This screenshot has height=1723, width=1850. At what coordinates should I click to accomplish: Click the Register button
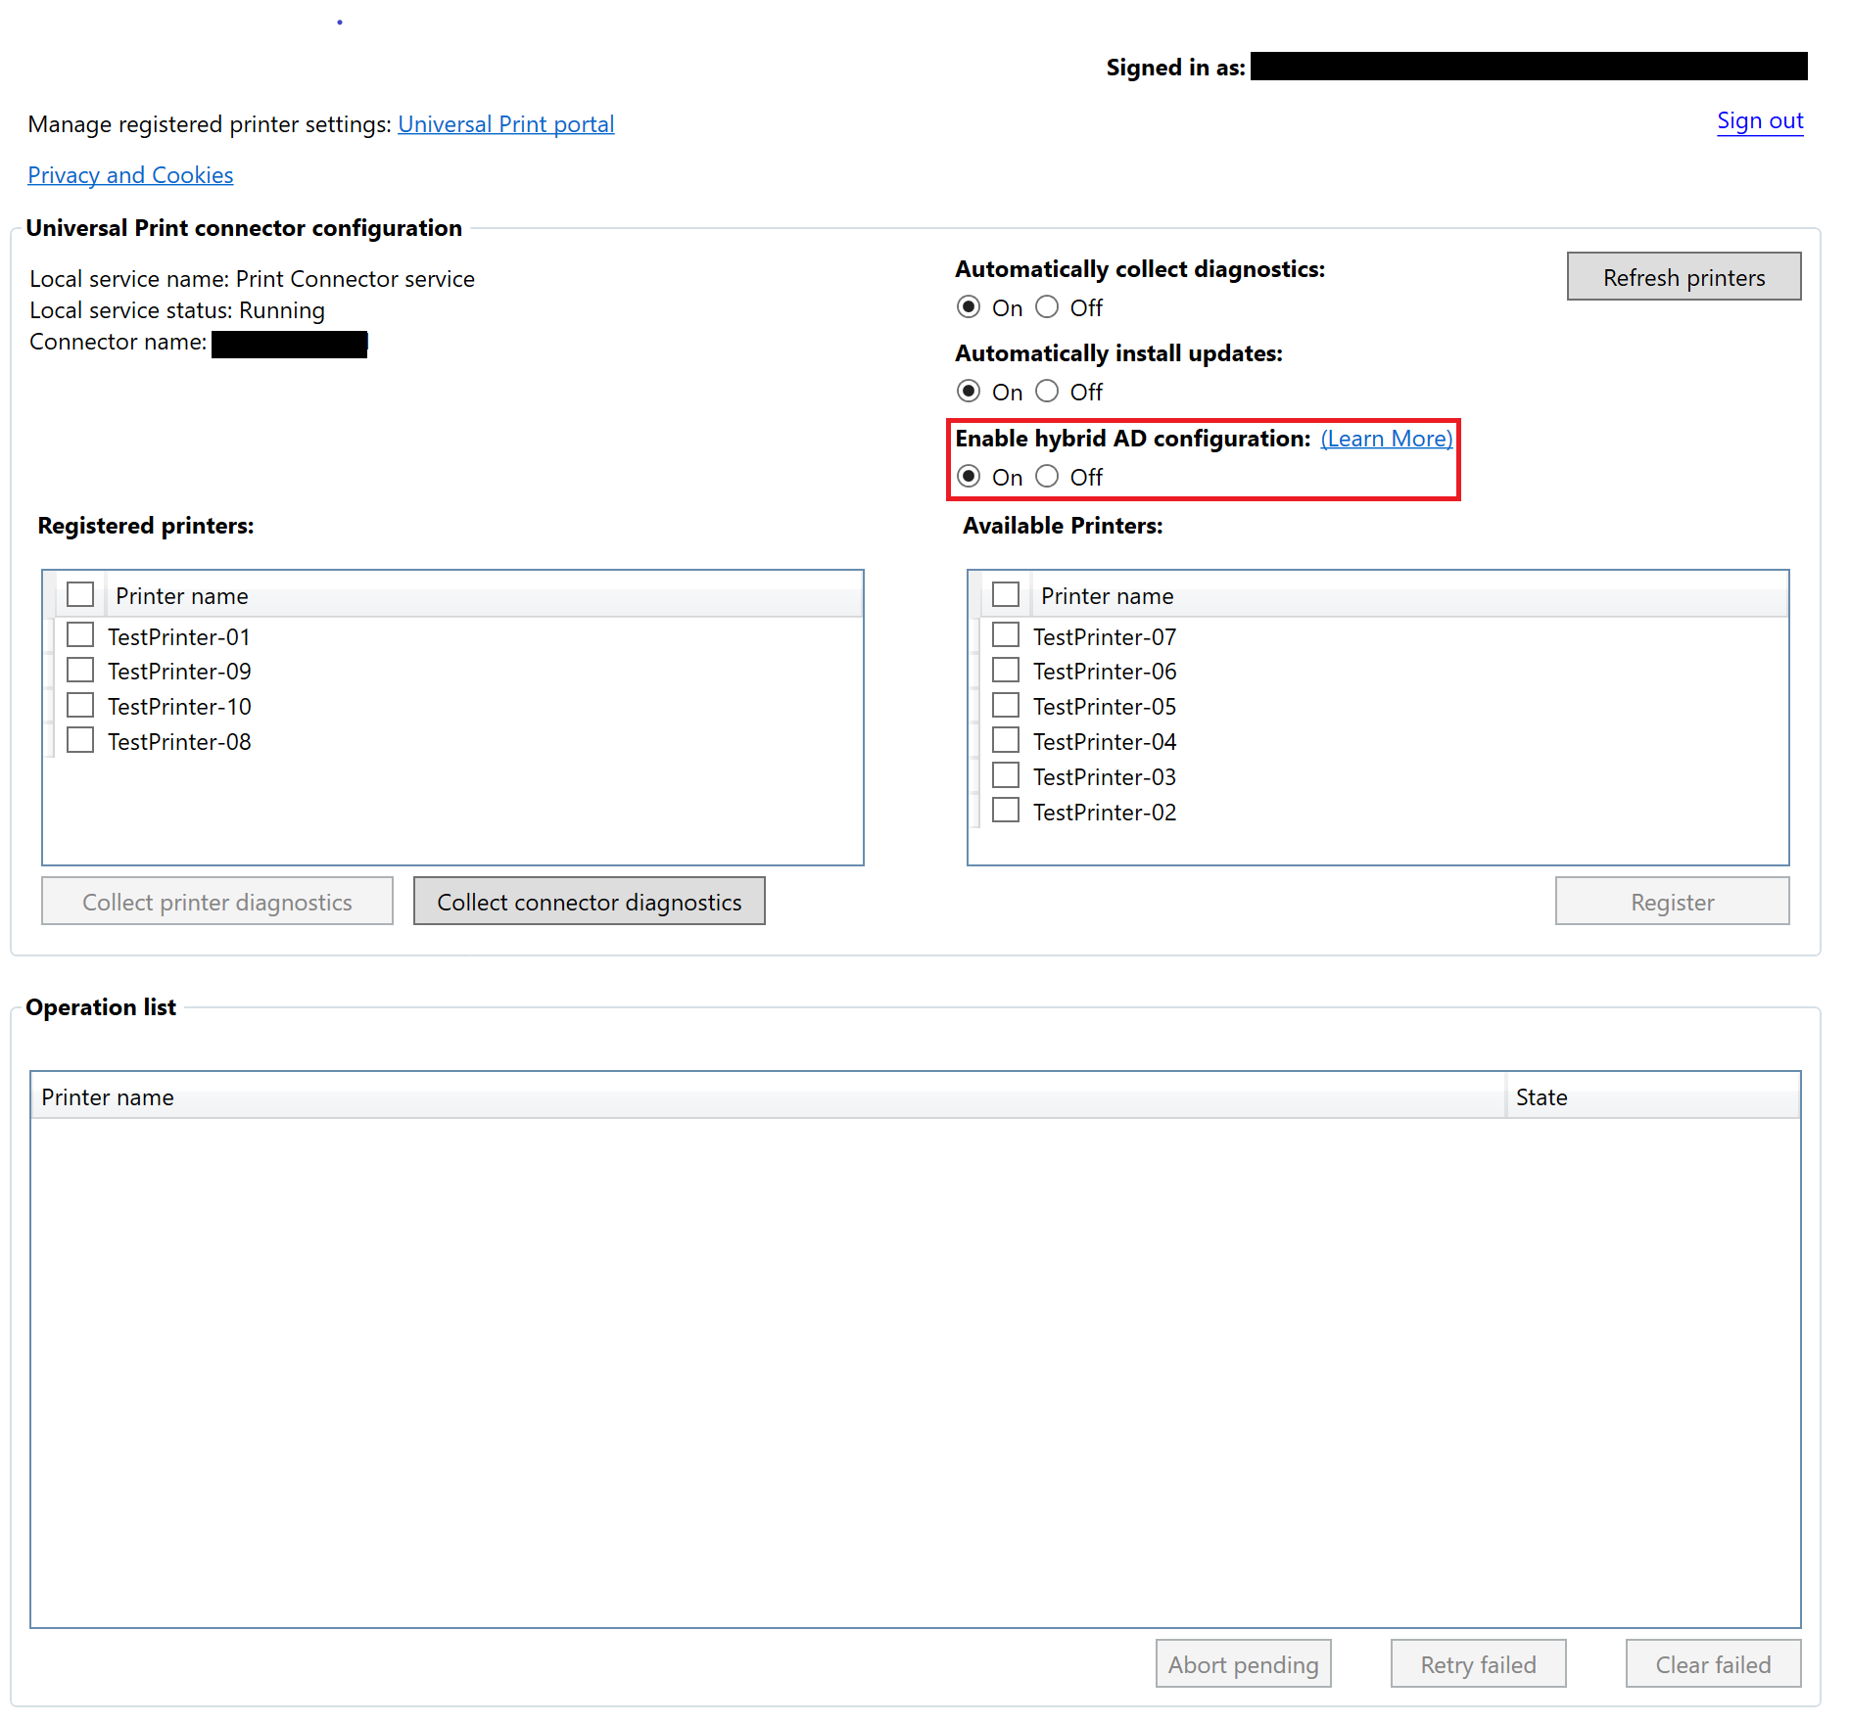(1672, 902)
